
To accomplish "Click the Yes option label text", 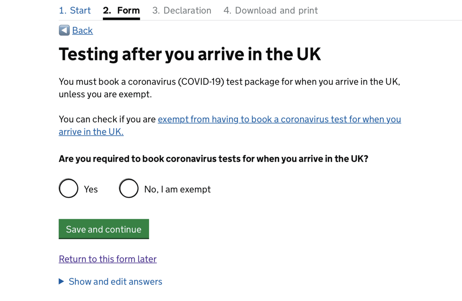I will (x=91, y=189).
